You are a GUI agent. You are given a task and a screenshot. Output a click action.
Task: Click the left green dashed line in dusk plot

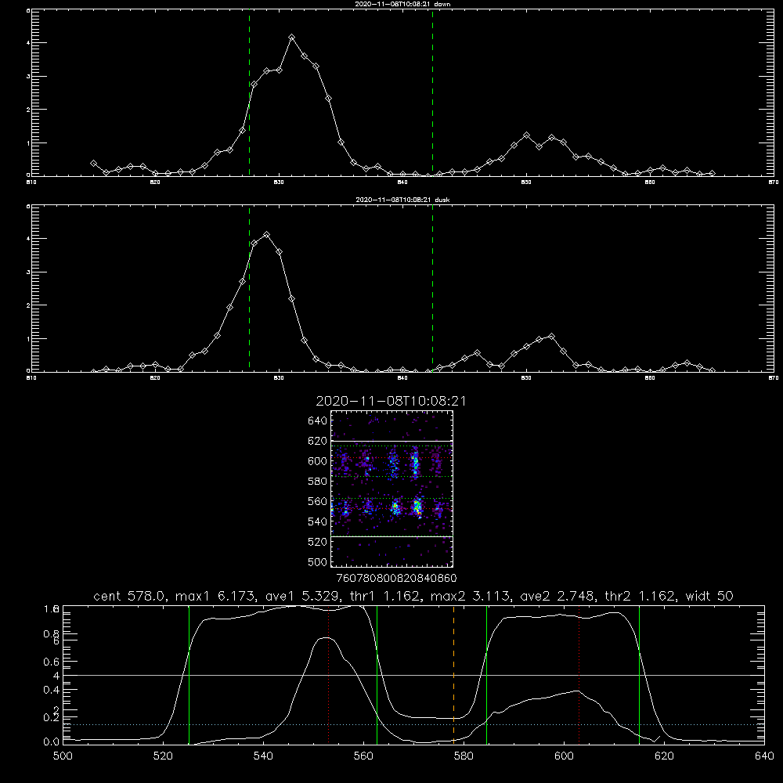[249, 288]
